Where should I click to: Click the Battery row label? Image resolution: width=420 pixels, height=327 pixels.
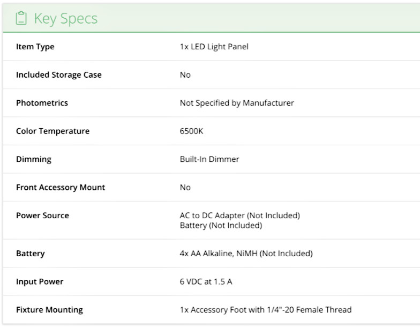pyautogui.click(x=31, y=254)
